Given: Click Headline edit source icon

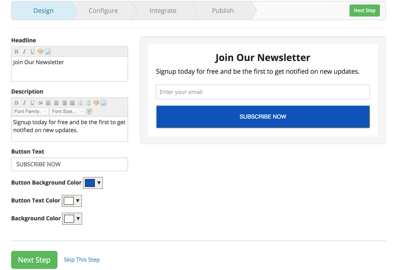Looking at the screenshot, I should [x=48, y=51].
